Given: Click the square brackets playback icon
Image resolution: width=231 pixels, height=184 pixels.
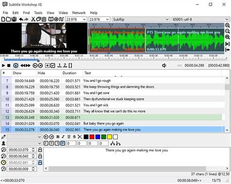Looking at the screenshot, I should pos(70,66).
